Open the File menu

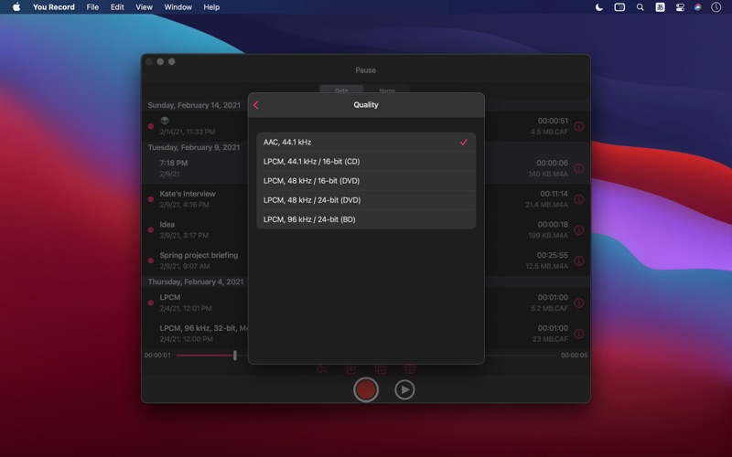click(x=92, y=7)
